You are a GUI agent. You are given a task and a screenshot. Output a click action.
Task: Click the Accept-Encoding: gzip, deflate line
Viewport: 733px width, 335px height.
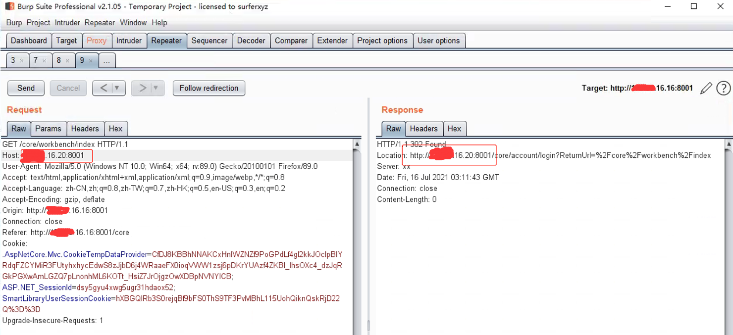pos(53,199)
